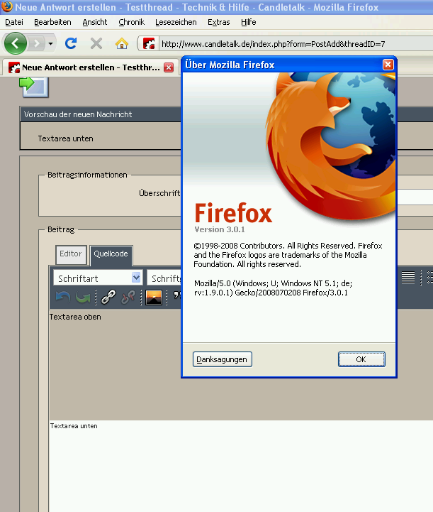Image resolution: width=433 pixels, height=512 pixels.
Task: Click the green arrow reply icon on page
Action: pos(34,87)
